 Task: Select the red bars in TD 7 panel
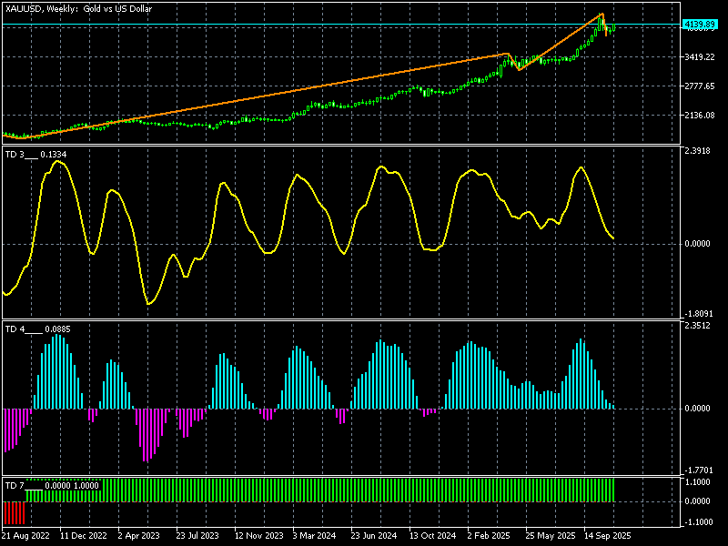point(15,512)
